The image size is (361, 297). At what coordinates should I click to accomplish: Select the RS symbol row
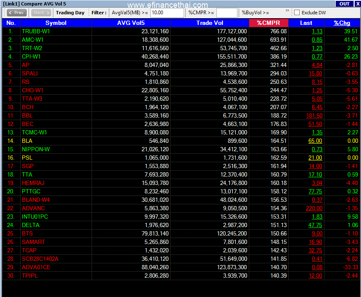[x=26, y=82]
